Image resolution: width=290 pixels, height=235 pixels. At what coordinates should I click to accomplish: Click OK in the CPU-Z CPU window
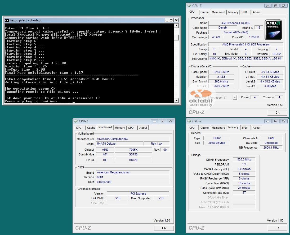coord(277,112)
